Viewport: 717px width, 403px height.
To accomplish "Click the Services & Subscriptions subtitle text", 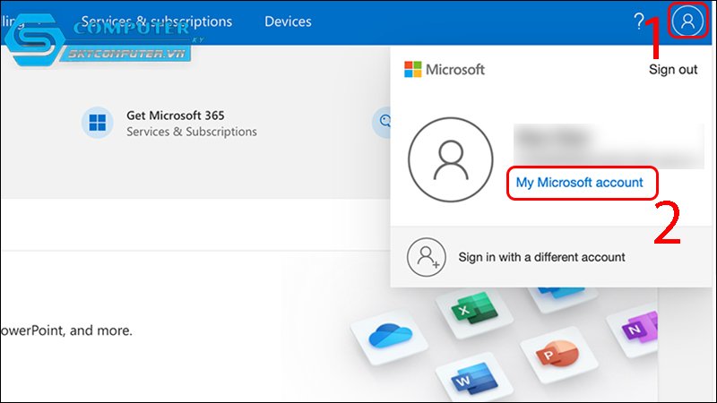I will pos(192,132).
